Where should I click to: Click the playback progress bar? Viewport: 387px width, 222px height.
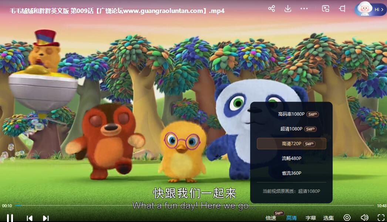click(195, 205)
